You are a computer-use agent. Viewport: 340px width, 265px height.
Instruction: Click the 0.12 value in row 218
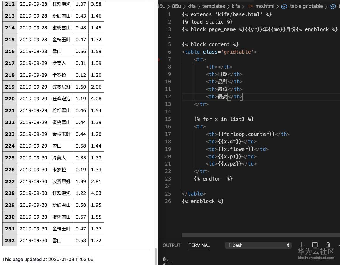point(81,75)
